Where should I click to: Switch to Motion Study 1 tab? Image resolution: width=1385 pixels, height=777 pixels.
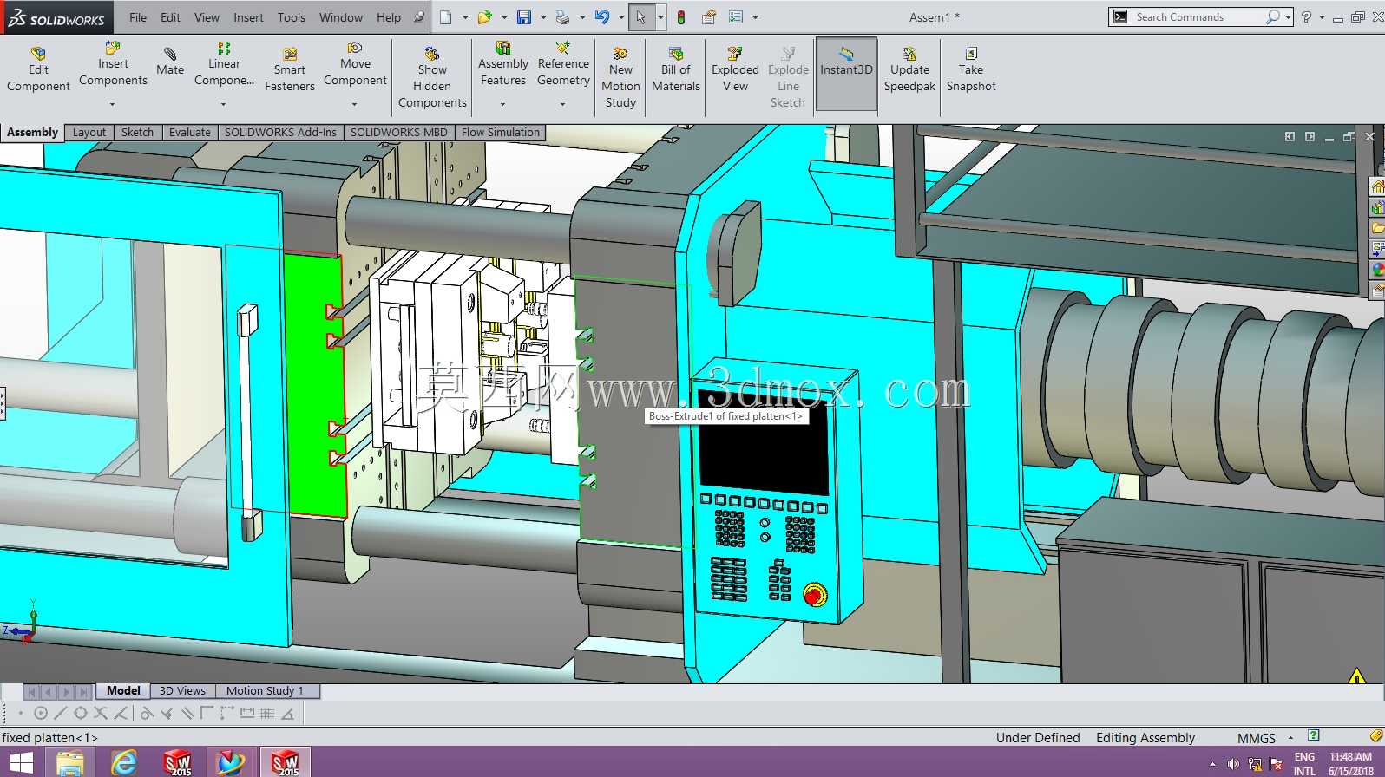[x=265, y=691]
